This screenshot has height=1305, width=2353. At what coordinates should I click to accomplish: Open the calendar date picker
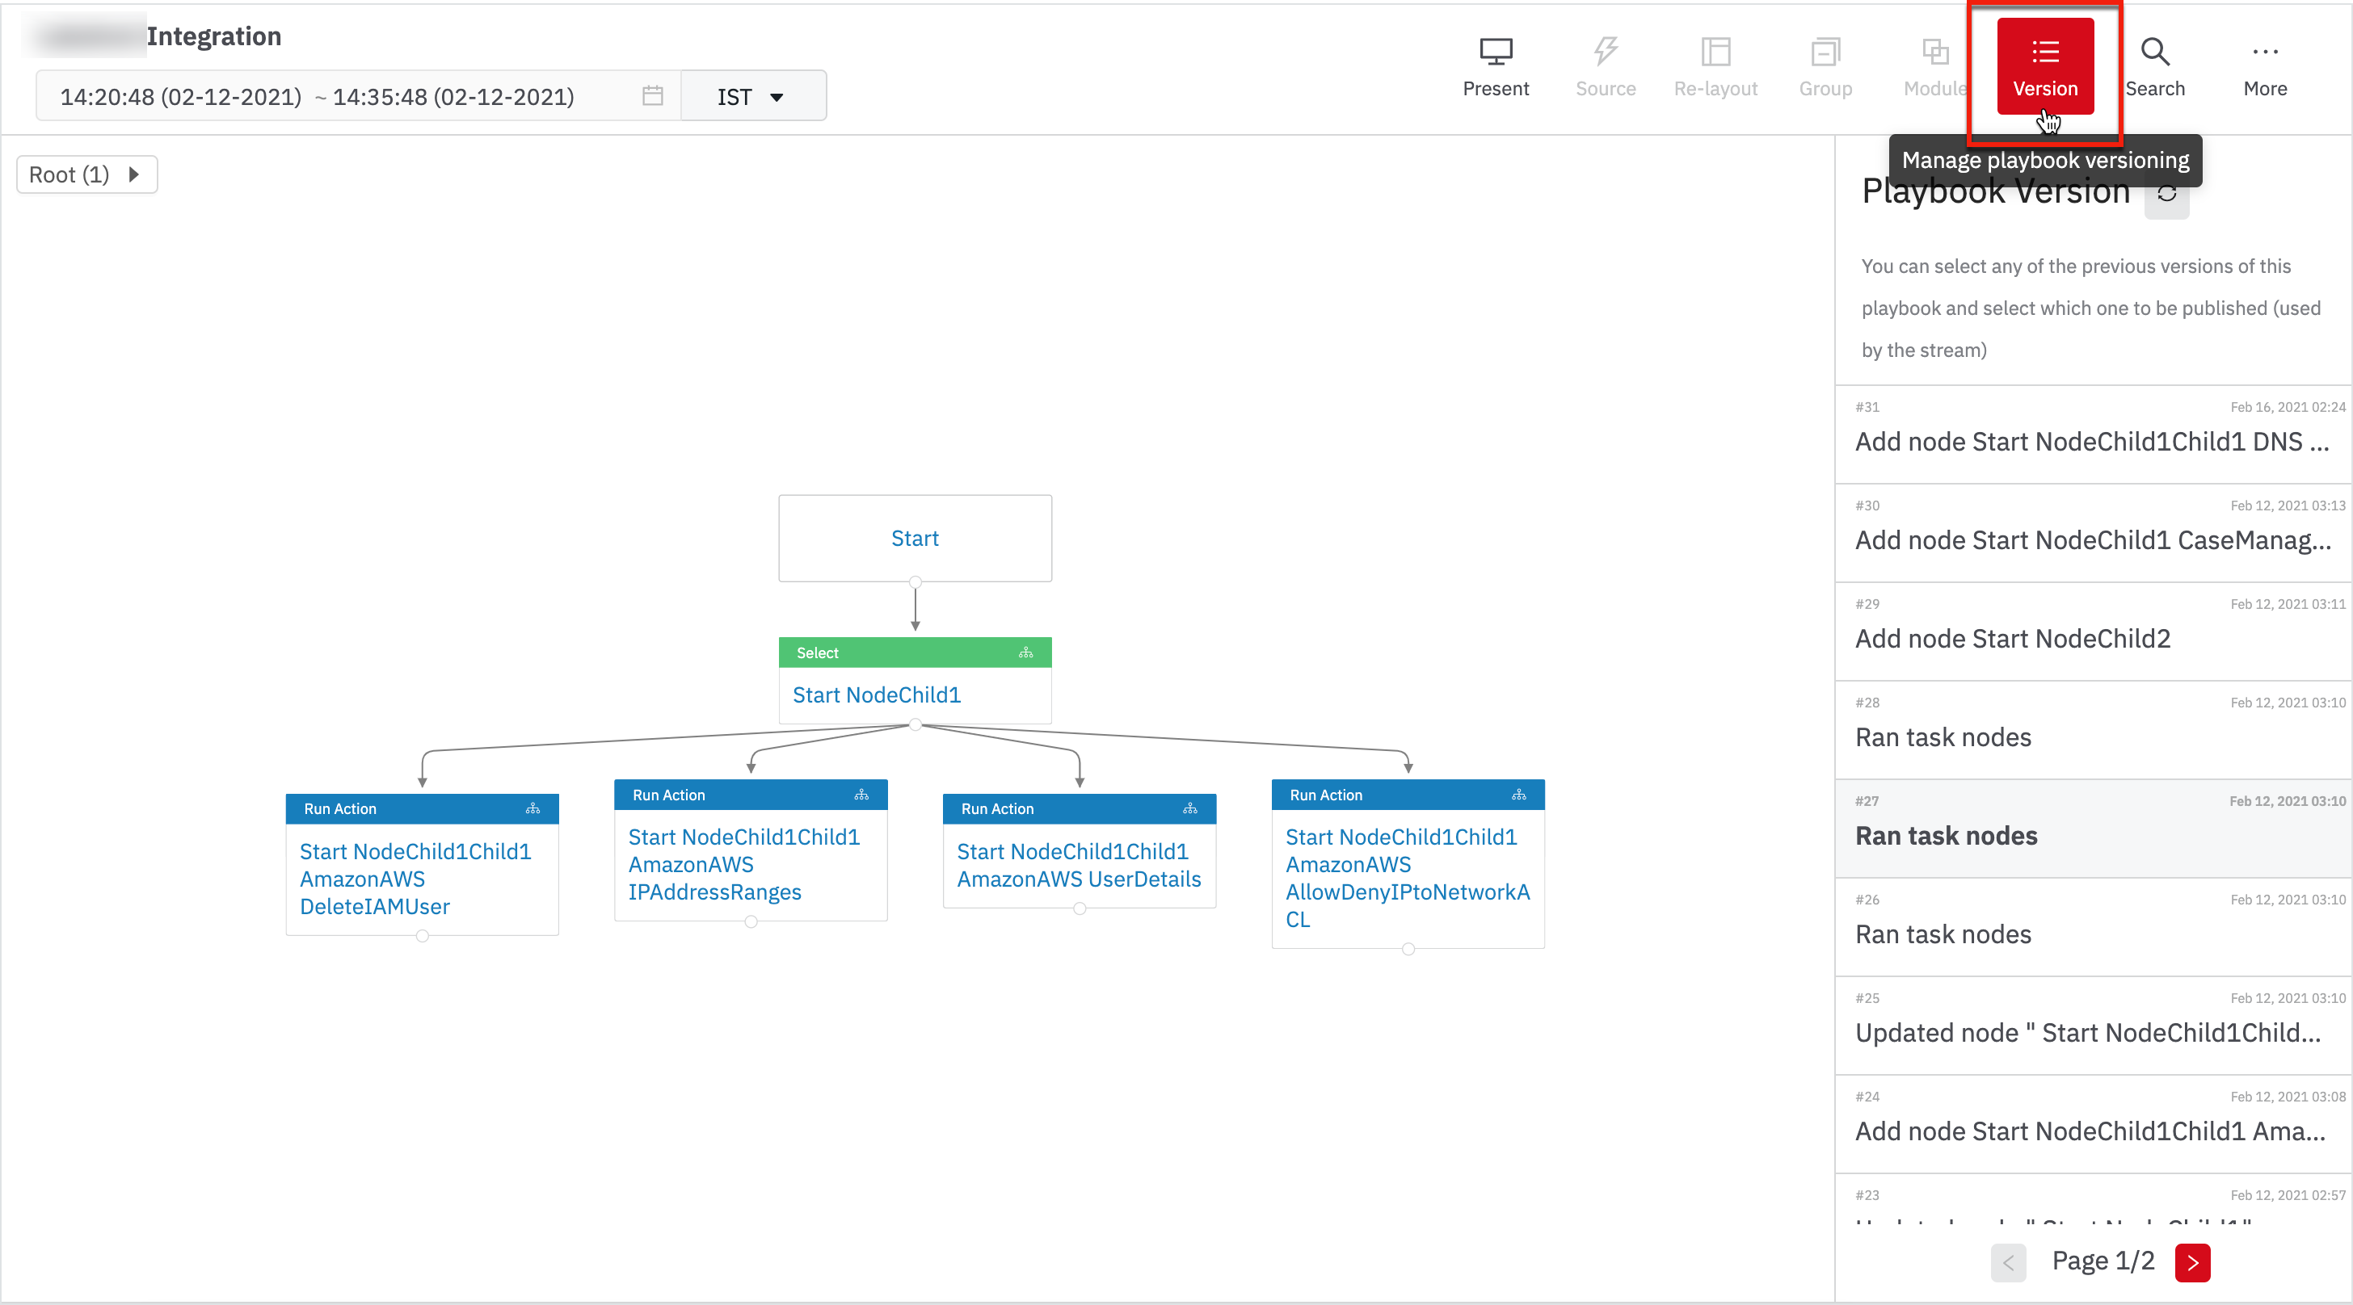652,96
